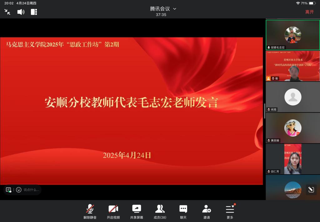Invite participants with 邀请
The image size is (320, 222).
coord(207,212)
